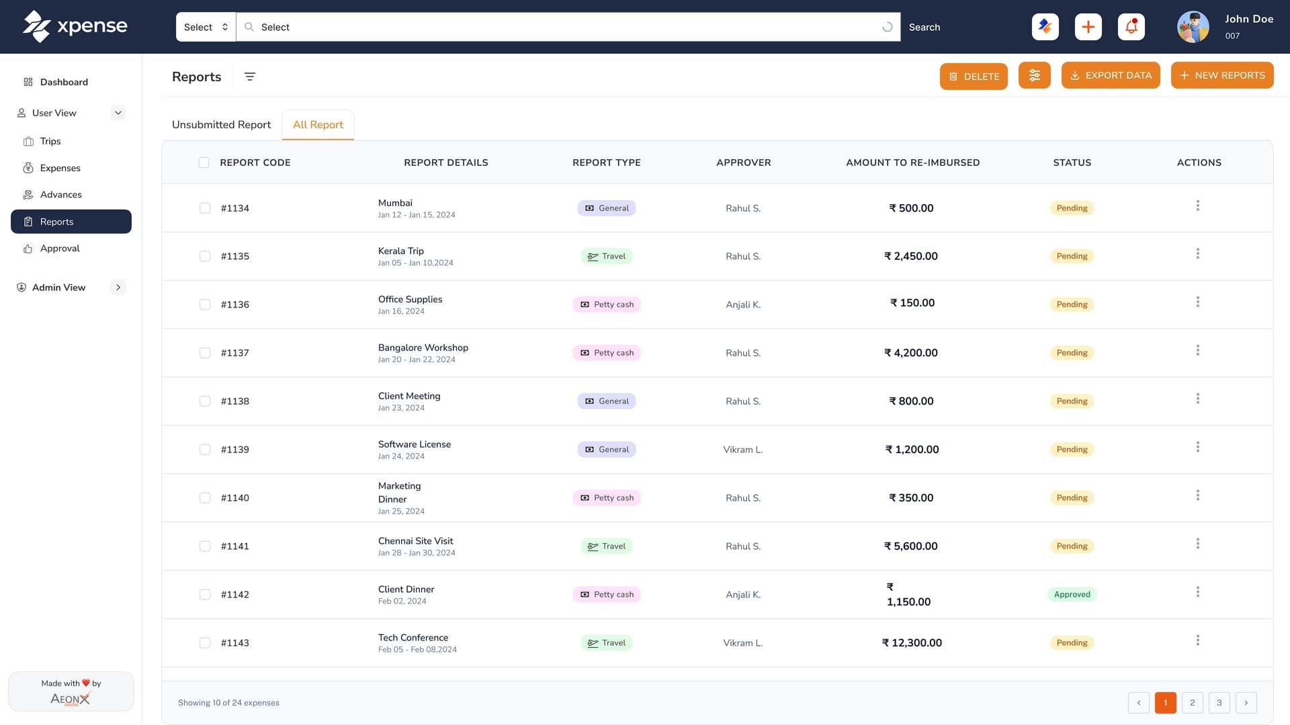Screen dimensions: 1290x725
Task: Open three-dot actions for #1135
Action: (x=1197, y=254)
